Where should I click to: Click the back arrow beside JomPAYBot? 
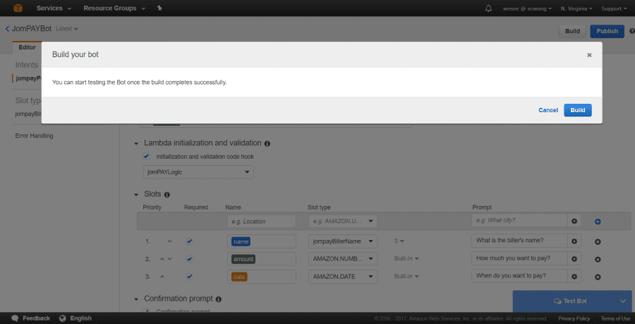point(7,29)
